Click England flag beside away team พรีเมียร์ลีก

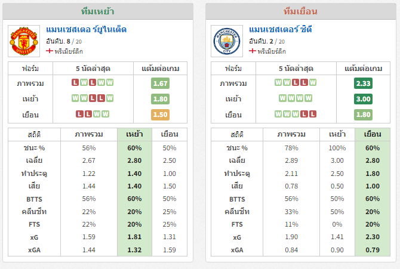[253, 51]
